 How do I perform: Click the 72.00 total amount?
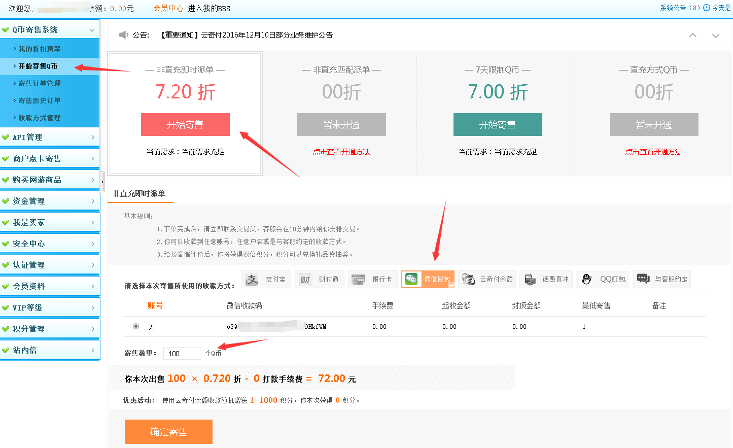point(332,378)
